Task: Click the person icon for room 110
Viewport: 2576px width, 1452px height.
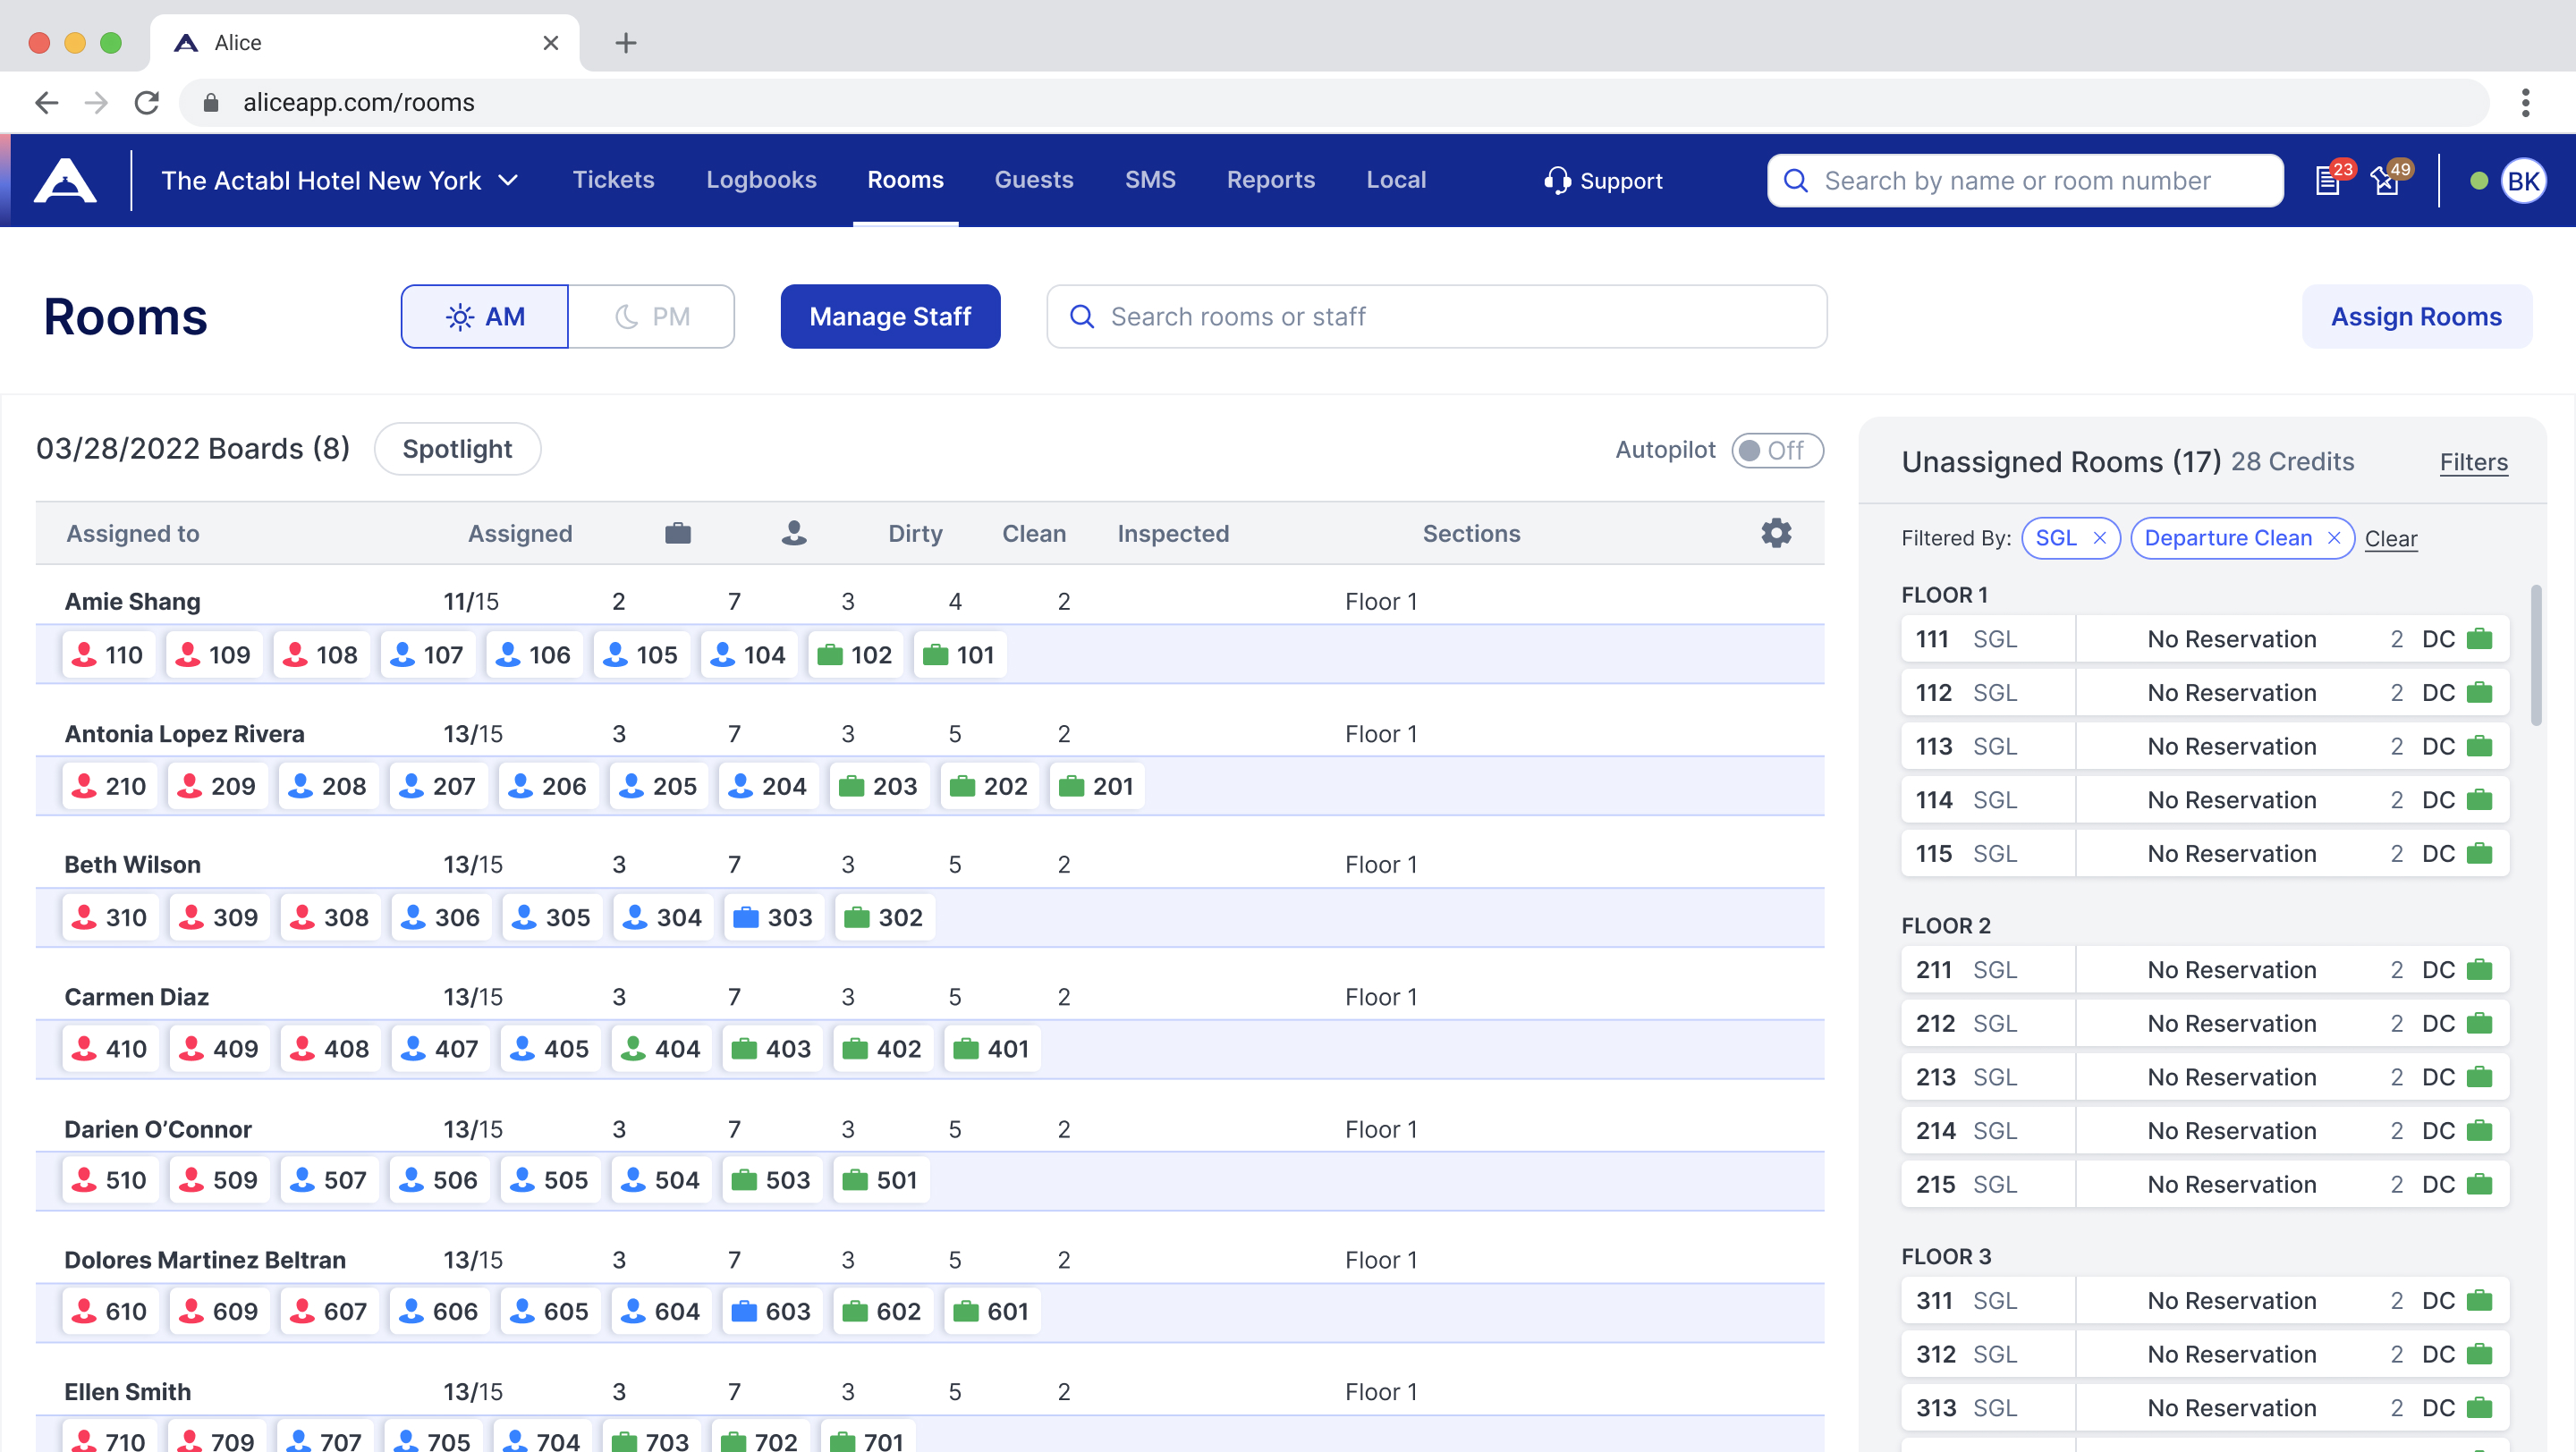Action: 84,654
